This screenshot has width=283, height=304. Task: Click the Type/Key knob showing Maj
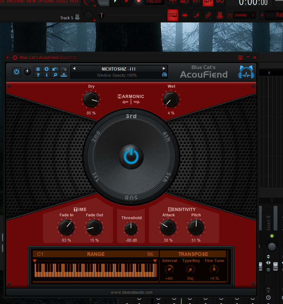point(191,269)
